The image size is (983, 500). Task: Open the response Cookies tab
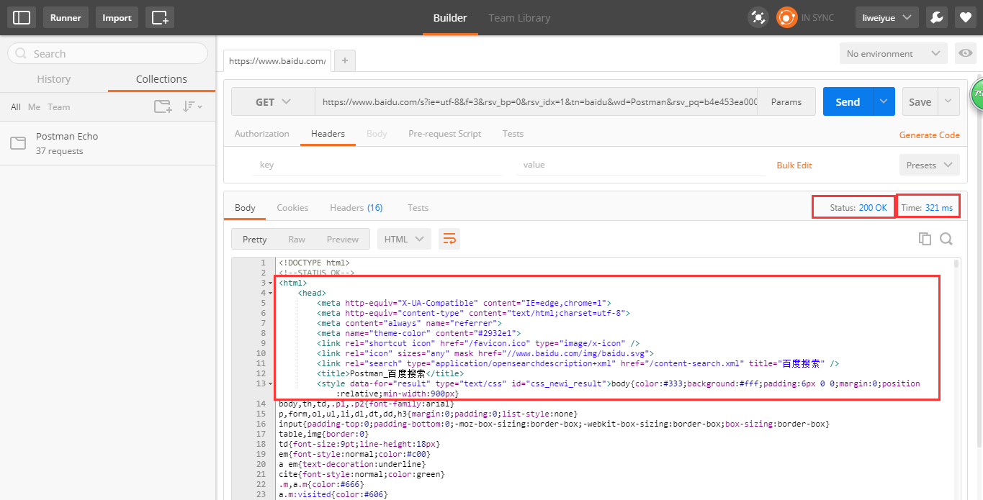pyautogui.click(x=292, y=208)
